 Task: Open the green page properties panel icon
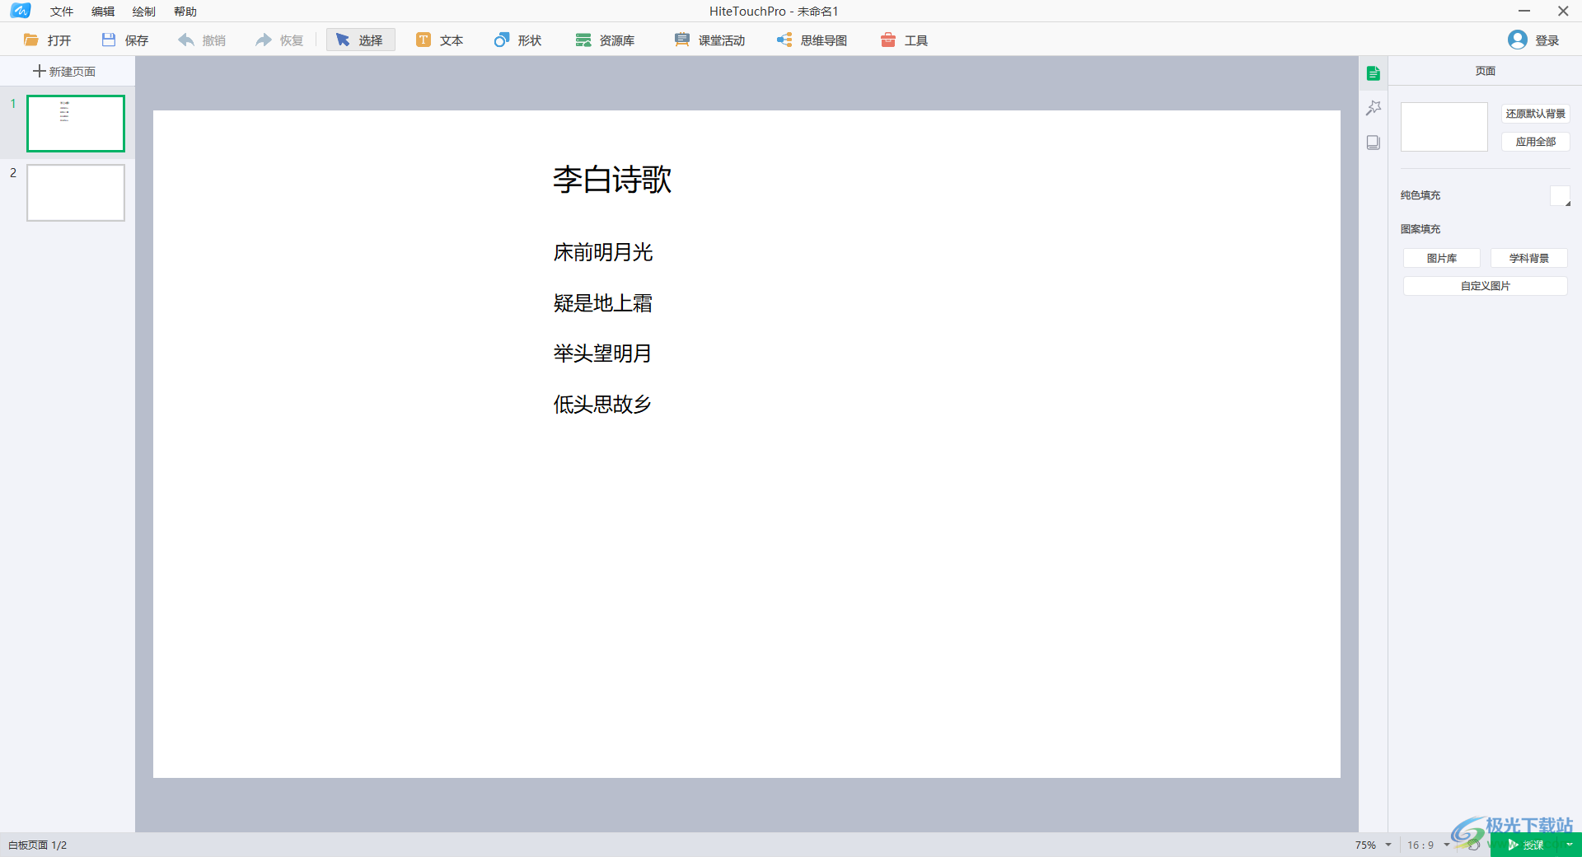(1374, 73)
